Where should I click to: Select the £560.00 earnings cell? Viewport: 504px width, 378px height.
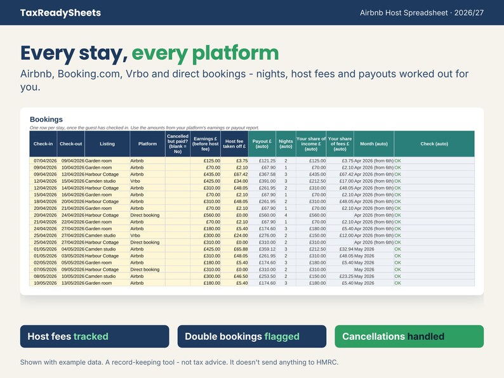(x=206, y=215)
